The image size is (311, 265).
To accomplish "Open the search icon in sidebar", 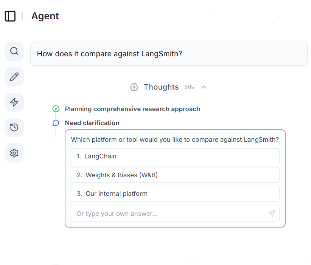I will pyautogui.click(x=14, y=51).
